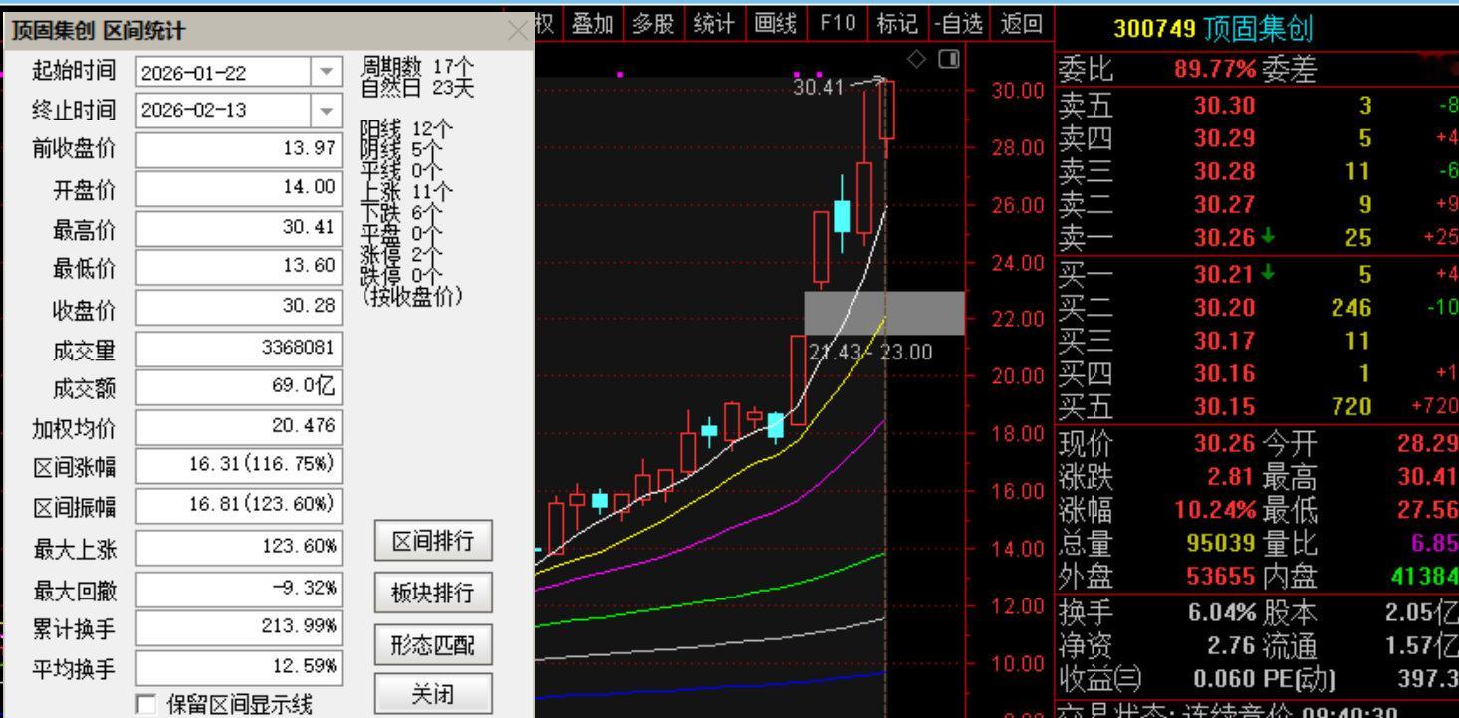Click the 买一 price 30.21
The height and width of the screenshot is (718, 1459).
click(1225, 273)
